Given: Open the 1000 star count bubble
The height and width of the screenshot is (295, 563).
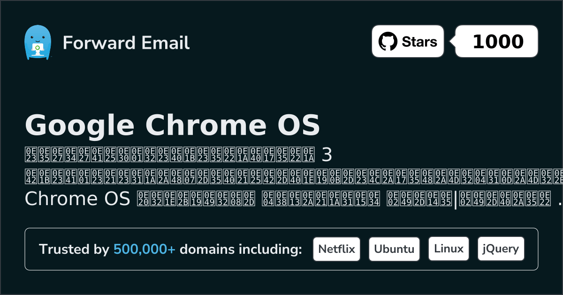Looking at the screenshot, I should click(497, 42).
